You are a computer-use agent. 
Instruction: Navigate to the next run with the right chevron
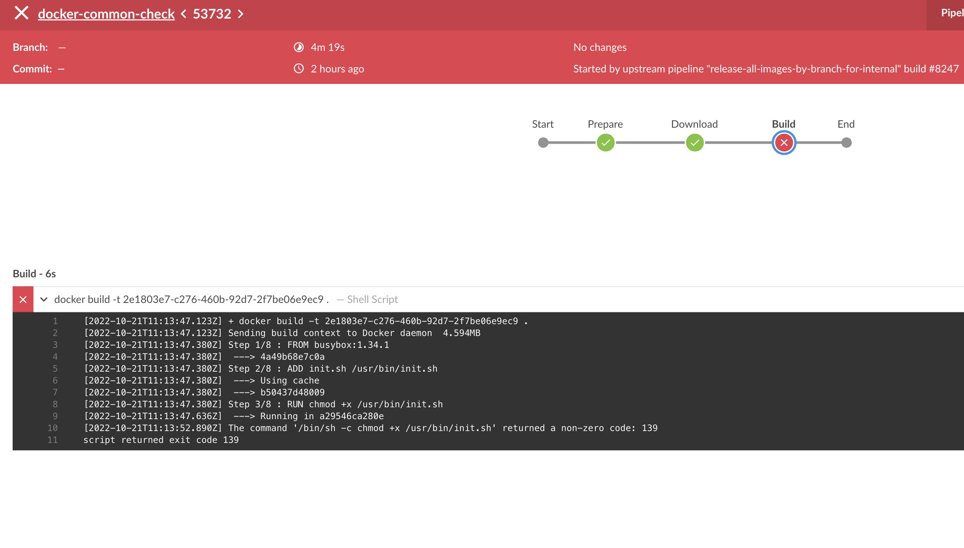coord(241,14)
